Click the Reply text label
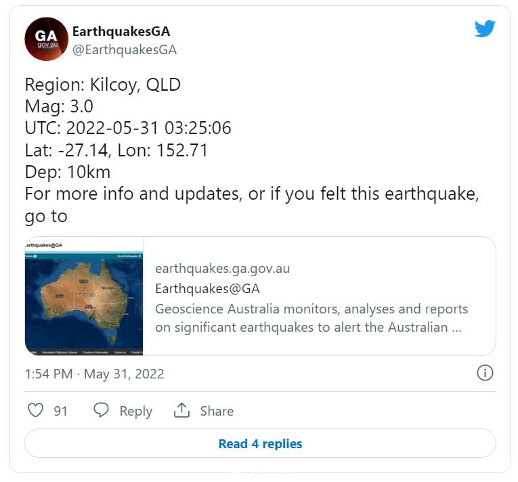The width and height of the screenshot is (518, 482). [x=136, y=412]
